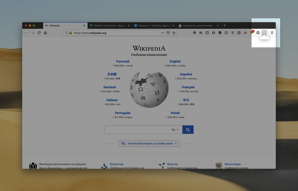298x191 pixels.
Task: Open the Library toolbar icon
Action: tap(201, 33)
